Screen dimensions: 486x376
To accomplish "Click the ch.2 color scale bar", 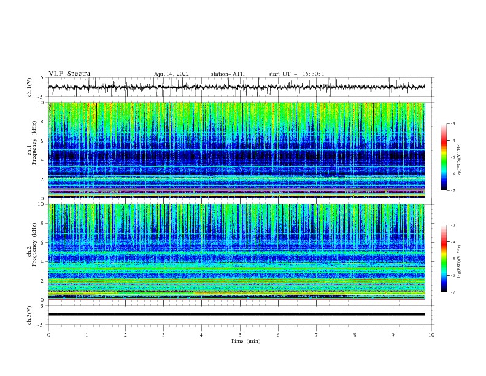I will point(444,259).
